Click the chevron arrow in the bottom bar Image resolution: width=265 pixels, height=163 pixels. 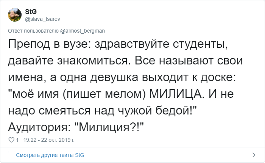pos(254,155)
